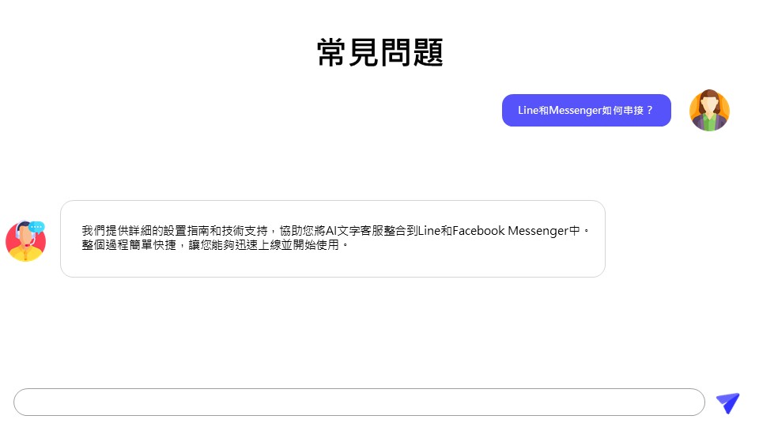Click 如何串接 in the user question

pyautogui.click(x=622, y=110)
